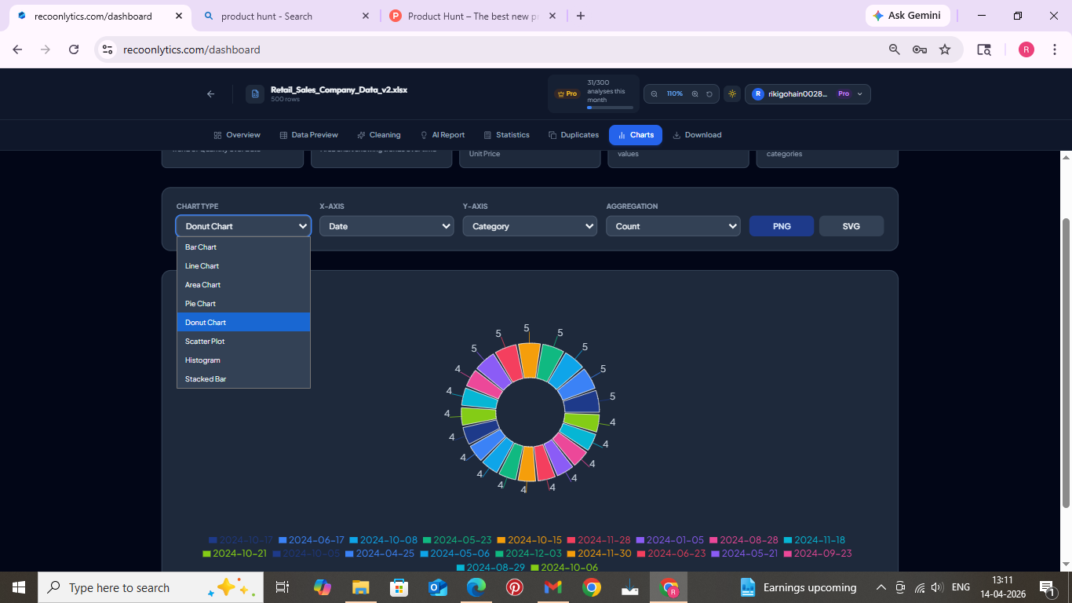Image resolution: width=1072 pixels, height=603 pixels.
Task: Select the highlighted Donut Chart option
Action: [243, 323]
